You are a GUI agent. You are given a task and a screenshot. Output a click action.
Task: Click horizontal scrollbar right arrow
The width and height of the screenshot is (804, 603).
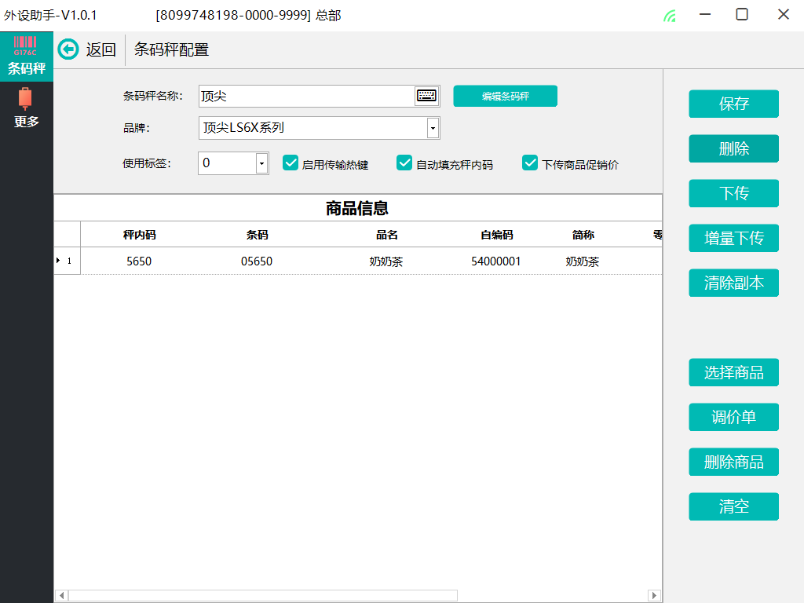(x=654, y=595)
